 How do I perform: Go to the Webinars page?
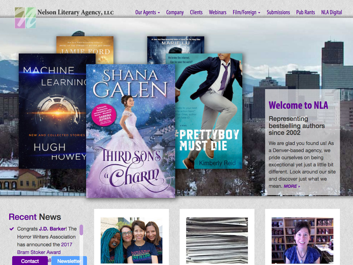pos(218,12)
